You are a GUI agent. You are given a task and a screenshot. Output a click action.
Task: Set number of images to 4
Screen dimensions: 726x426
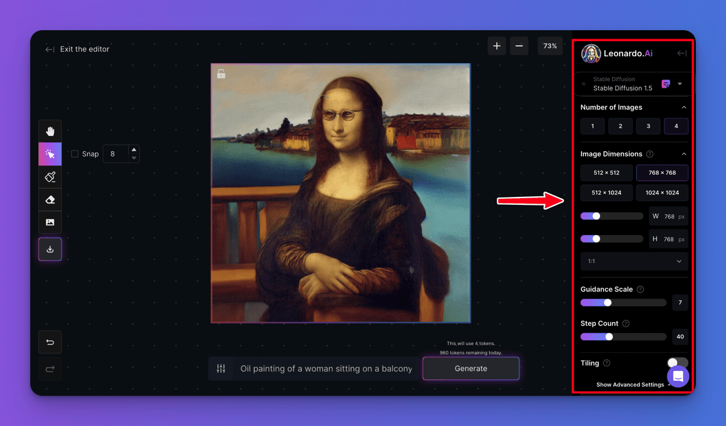click(676, 126)
